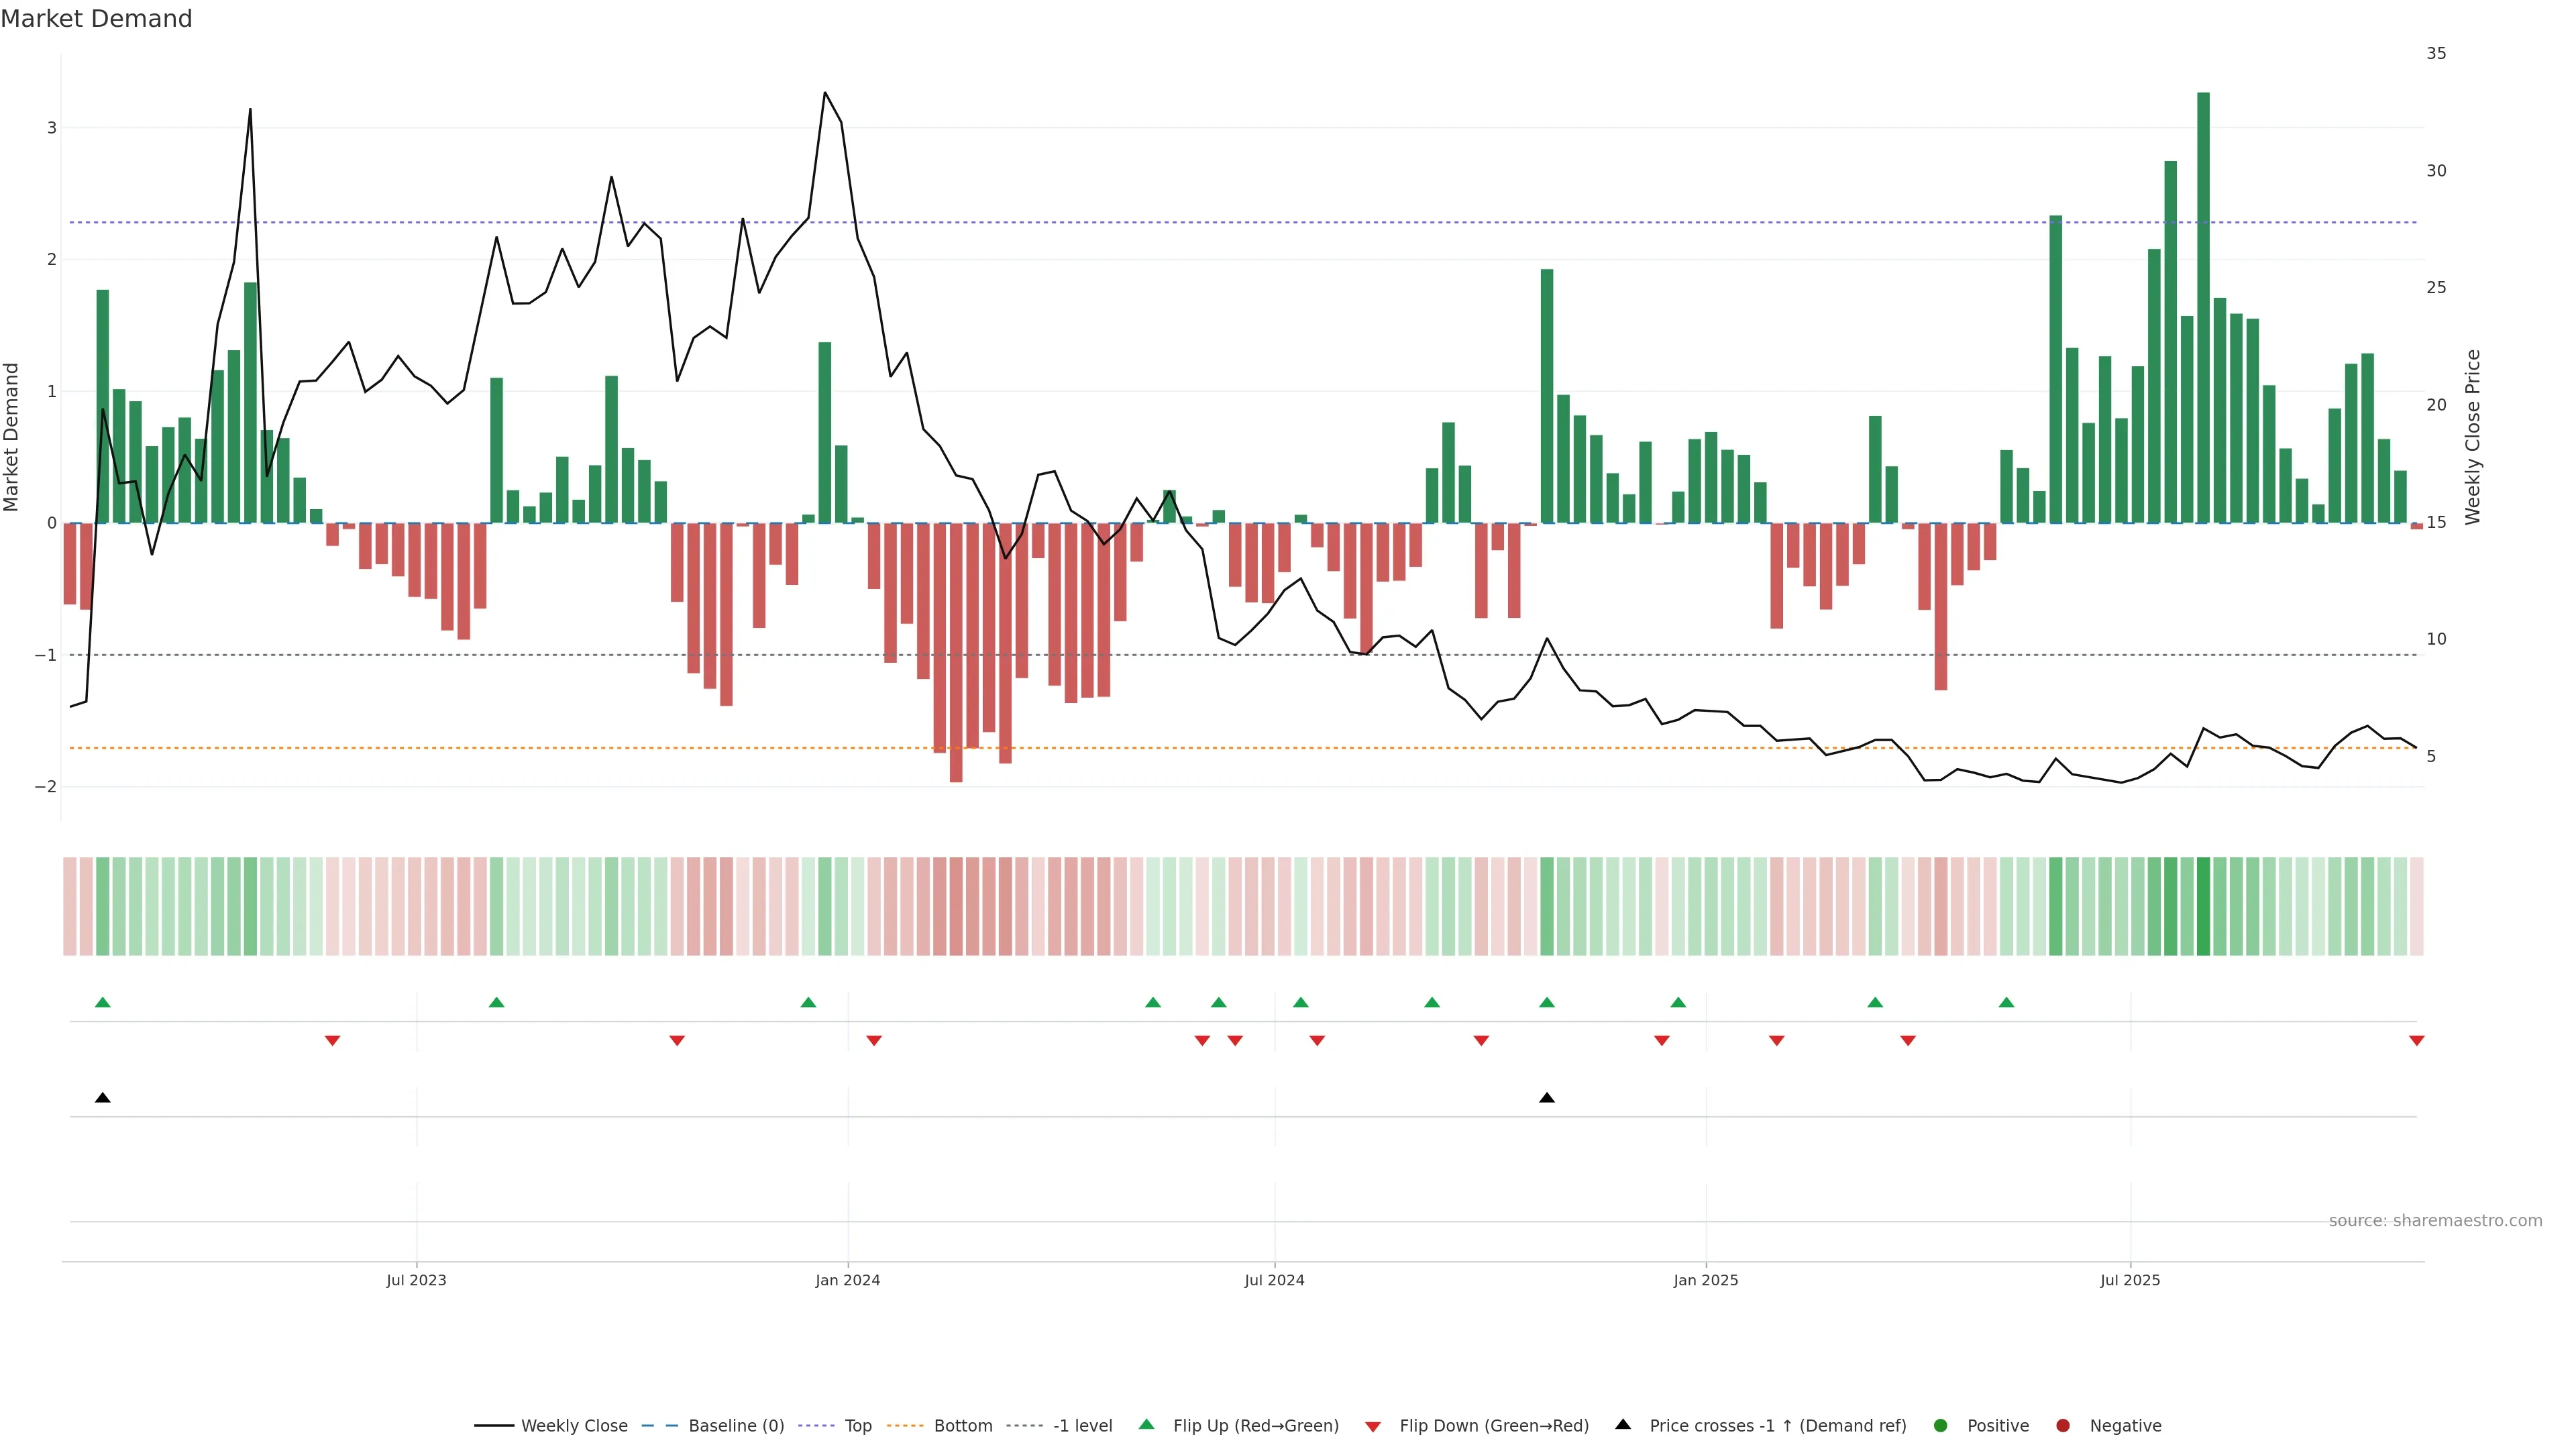Screen dimensions: 2576x1449
Task: Click the rightmost red flip-down triangle marker
Action: click(x=2416, y=1041)
